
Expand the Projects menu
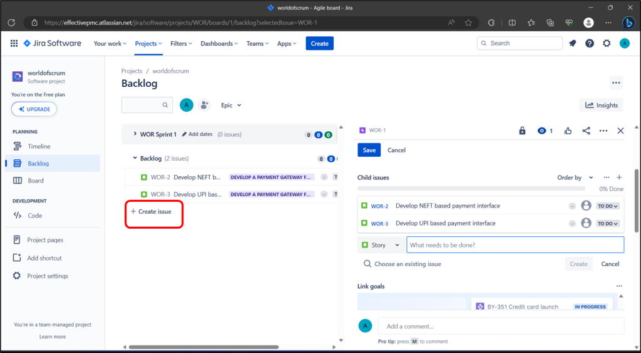click(148, 43)
